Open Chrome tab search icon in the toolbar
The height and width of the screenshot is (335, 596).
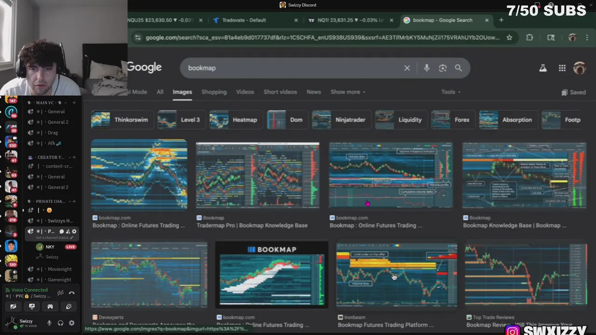pos(551,38)
